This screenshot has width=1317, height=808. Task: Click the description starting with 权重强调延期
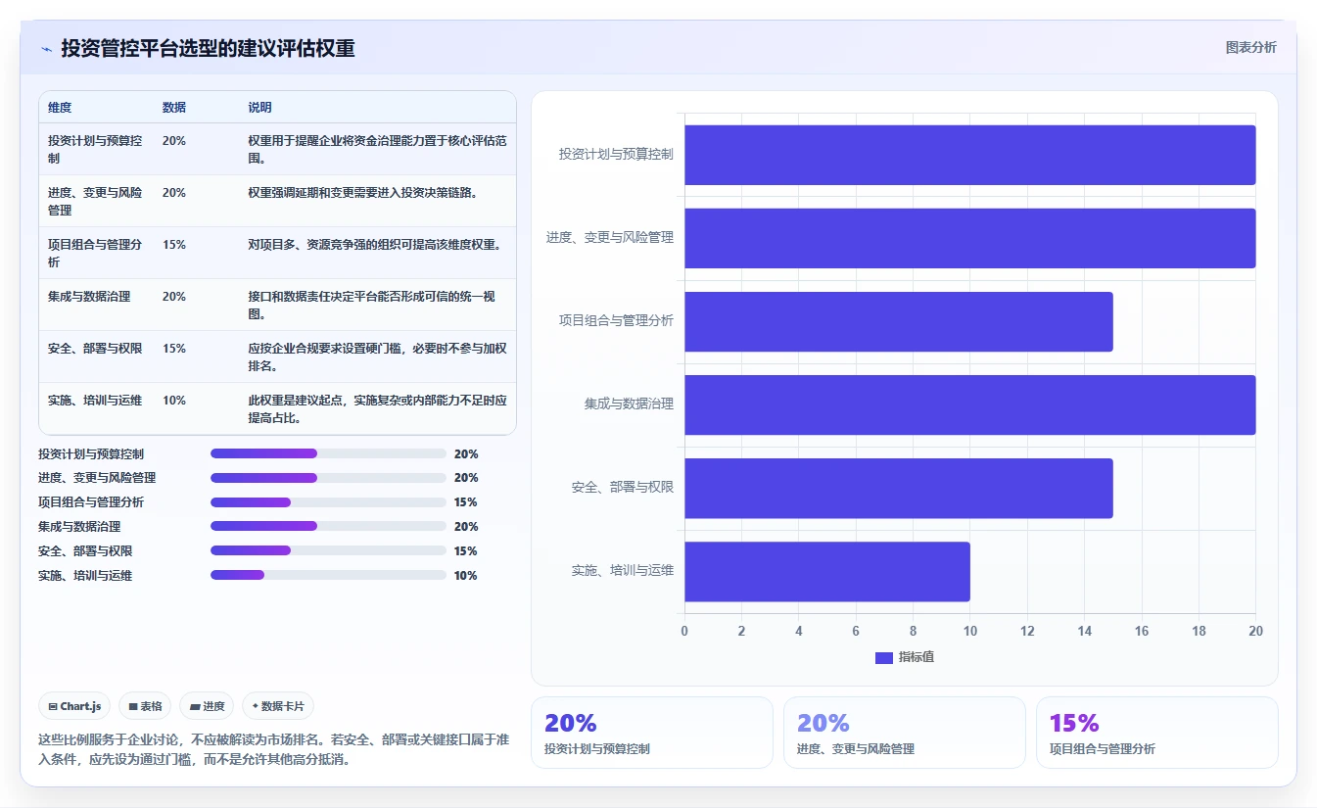click(363, 192)
